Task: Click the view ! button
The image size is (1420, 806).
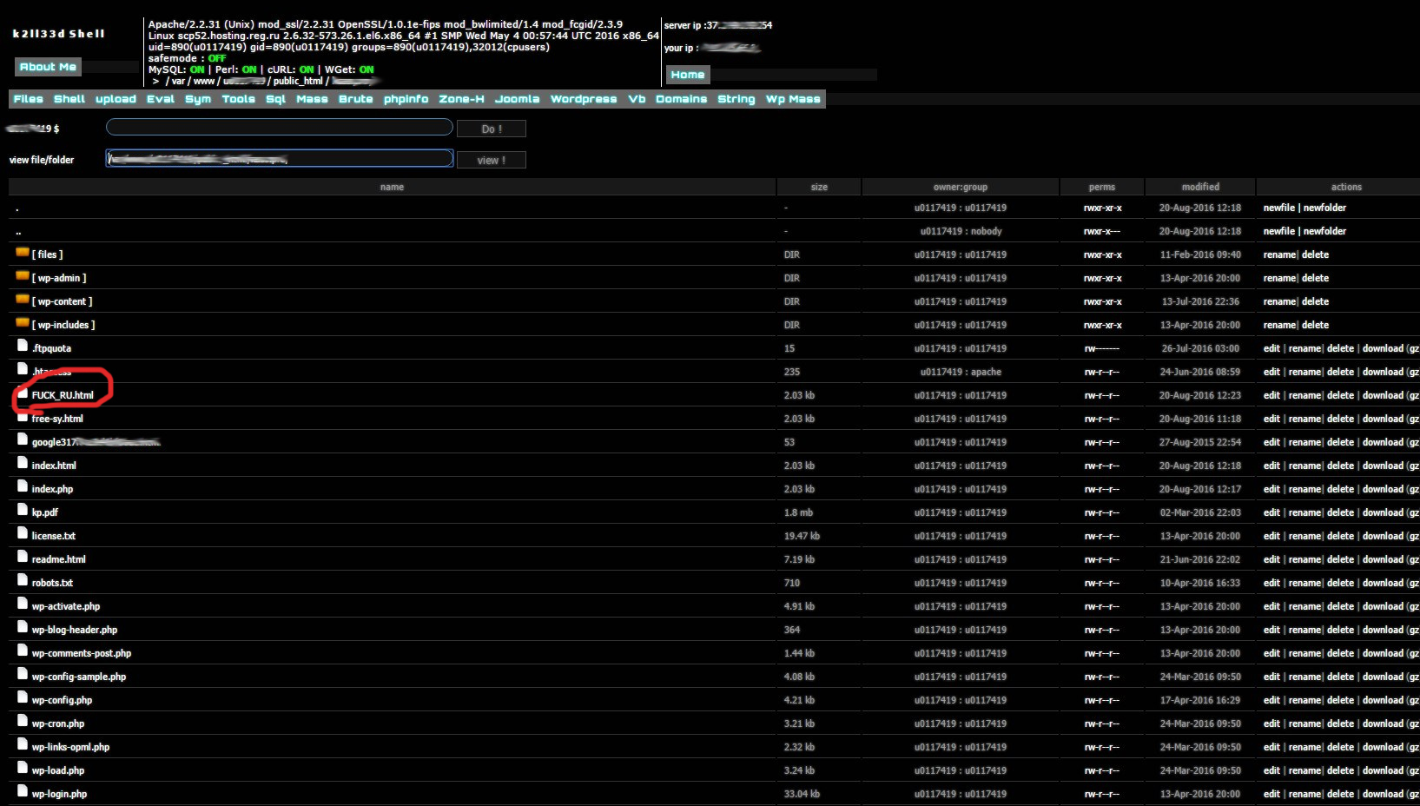Action: coord(492,160)
